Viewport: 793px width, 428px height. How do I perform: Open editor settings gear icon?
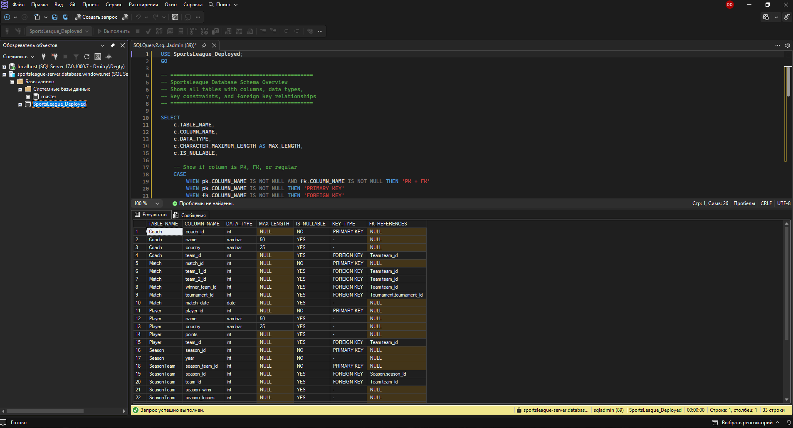[788, 45]
